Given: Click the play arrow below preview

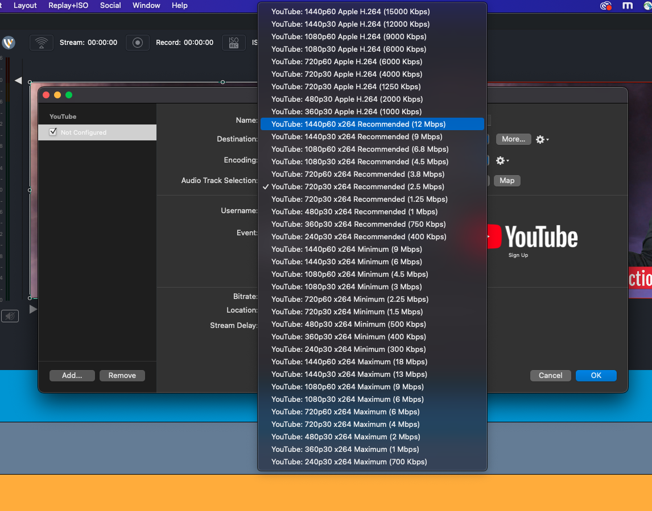Looking at the screenshot, I should tap(33, 309).
